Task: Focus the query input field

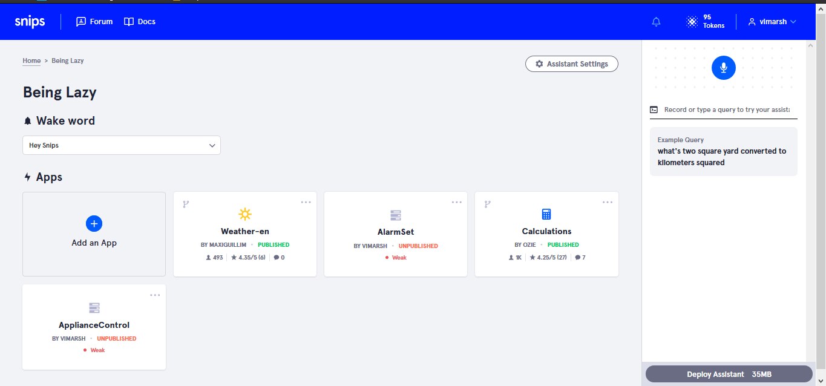Action: (x=727, y=110)
